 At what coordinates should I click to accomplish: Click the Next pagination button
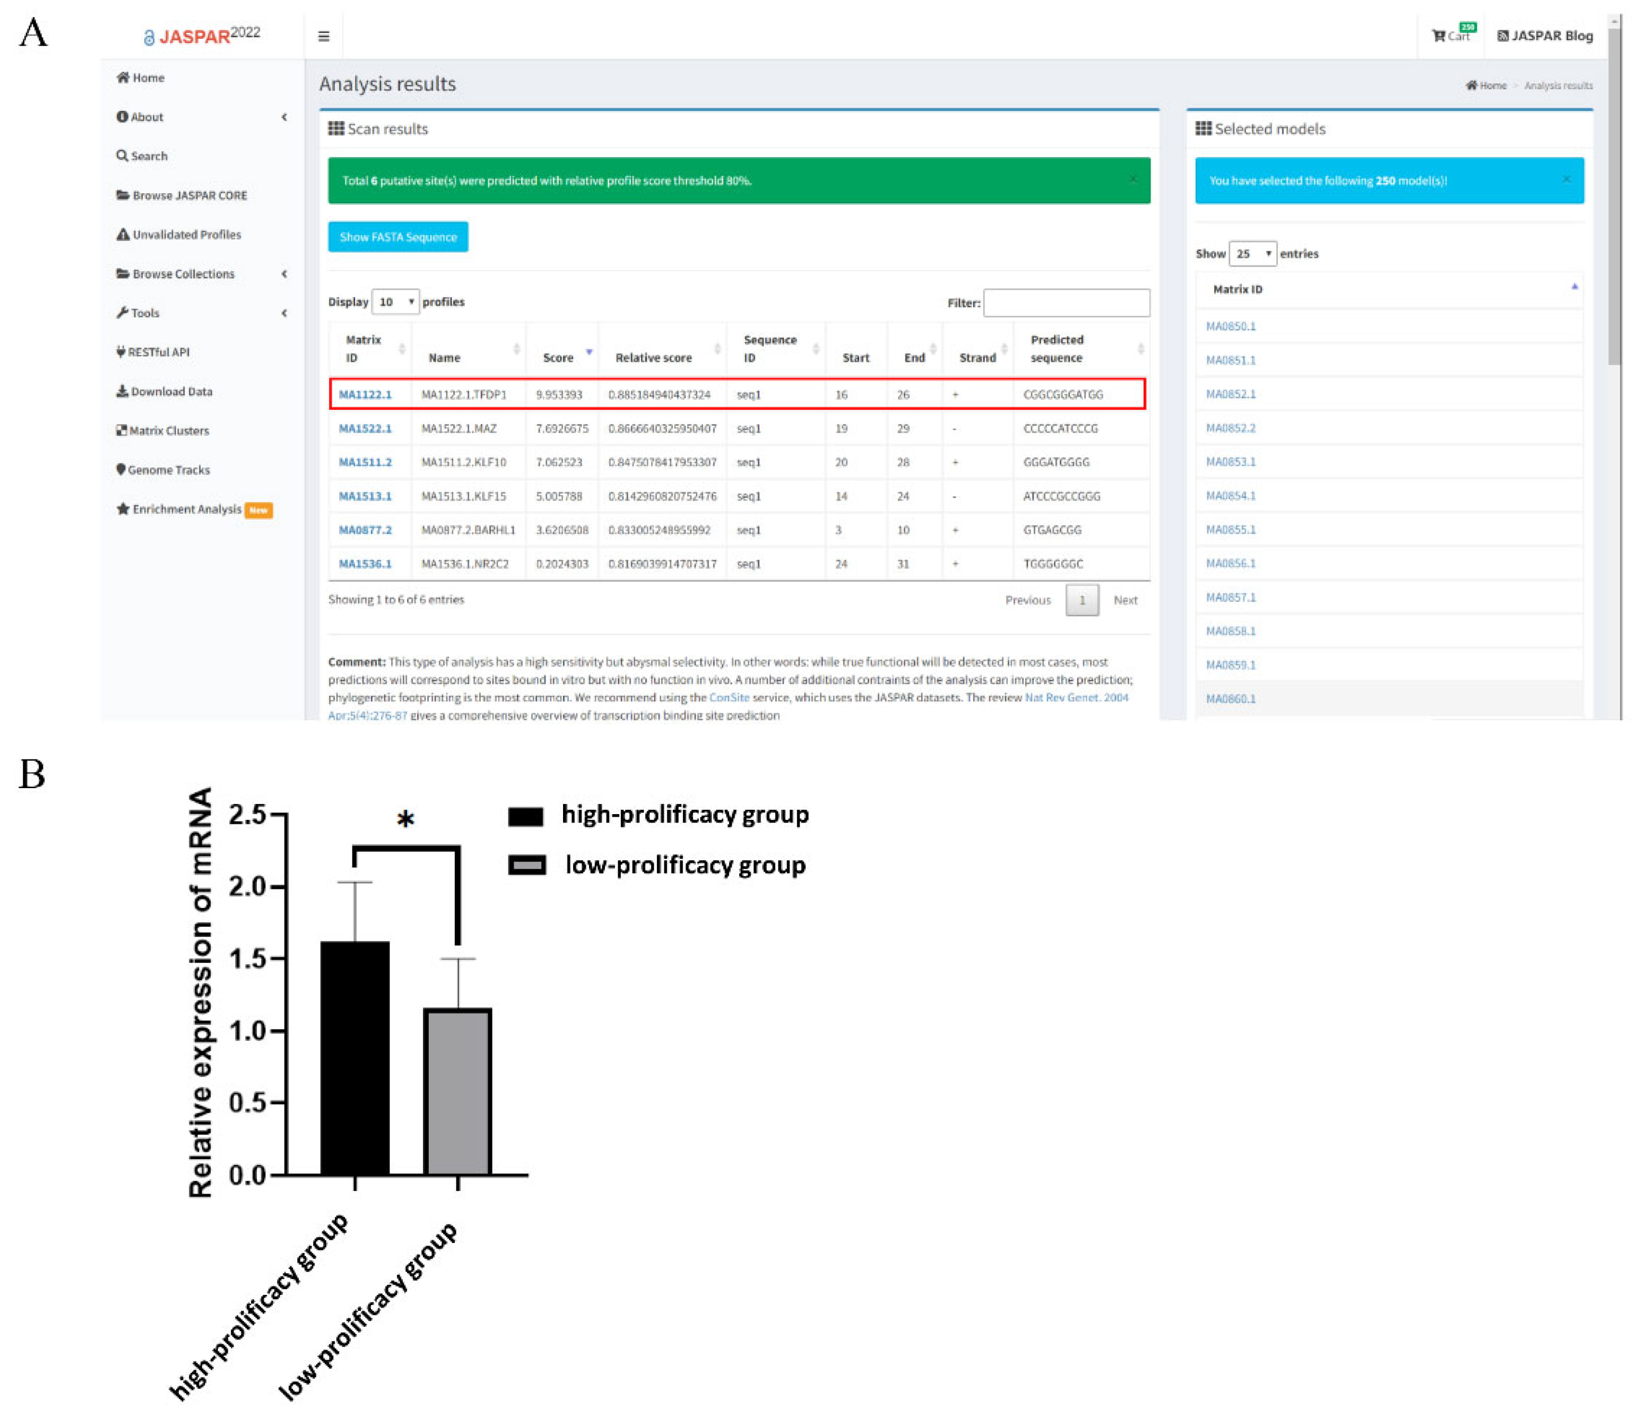tap(1125, 600)
